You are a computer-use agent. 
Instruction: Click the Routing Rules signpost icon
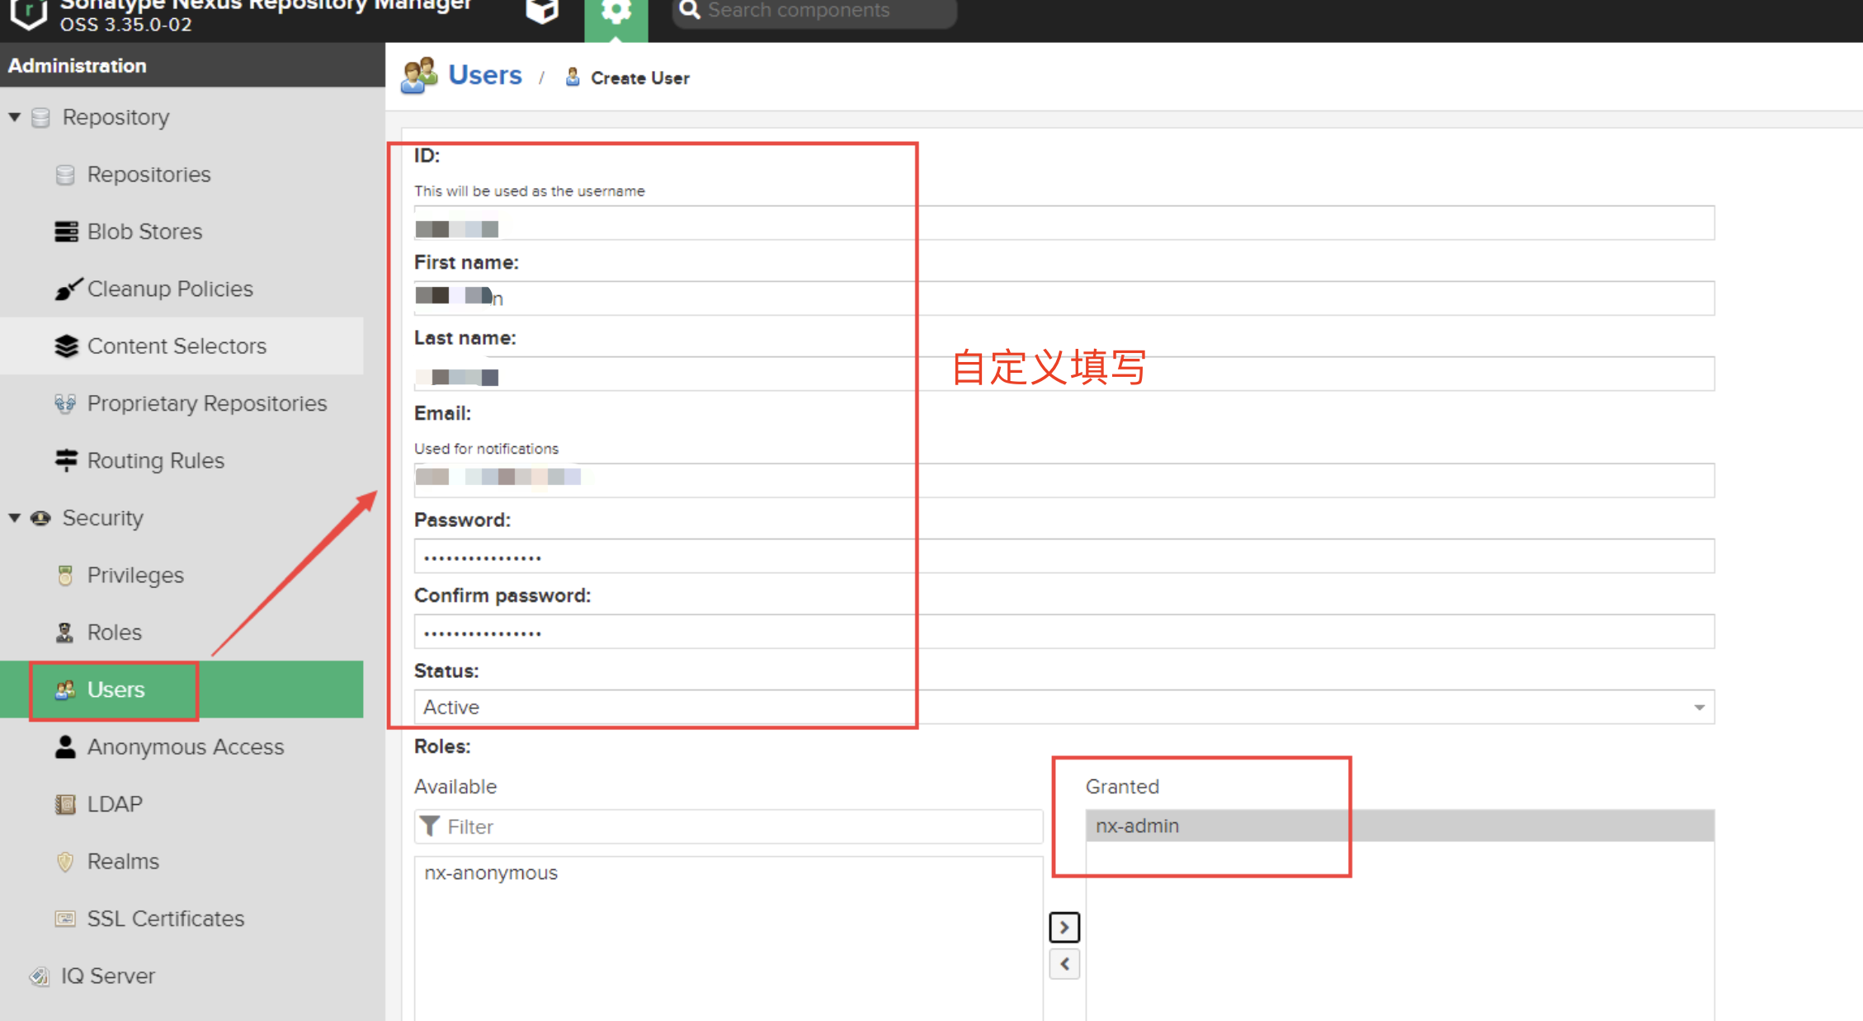66,460
